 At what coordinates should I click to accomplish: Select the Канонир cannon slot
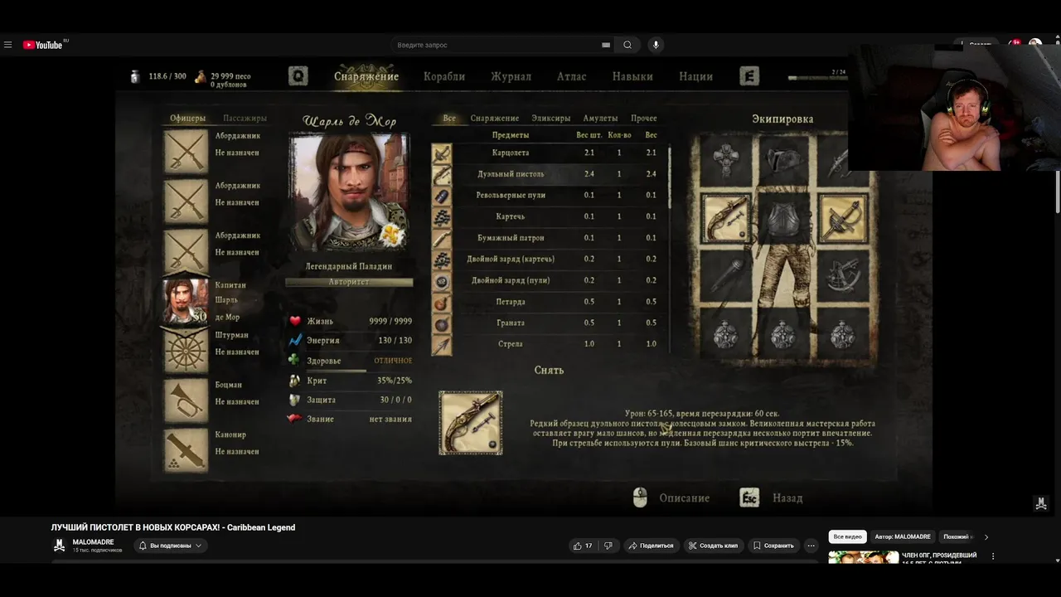click(186, 450)
